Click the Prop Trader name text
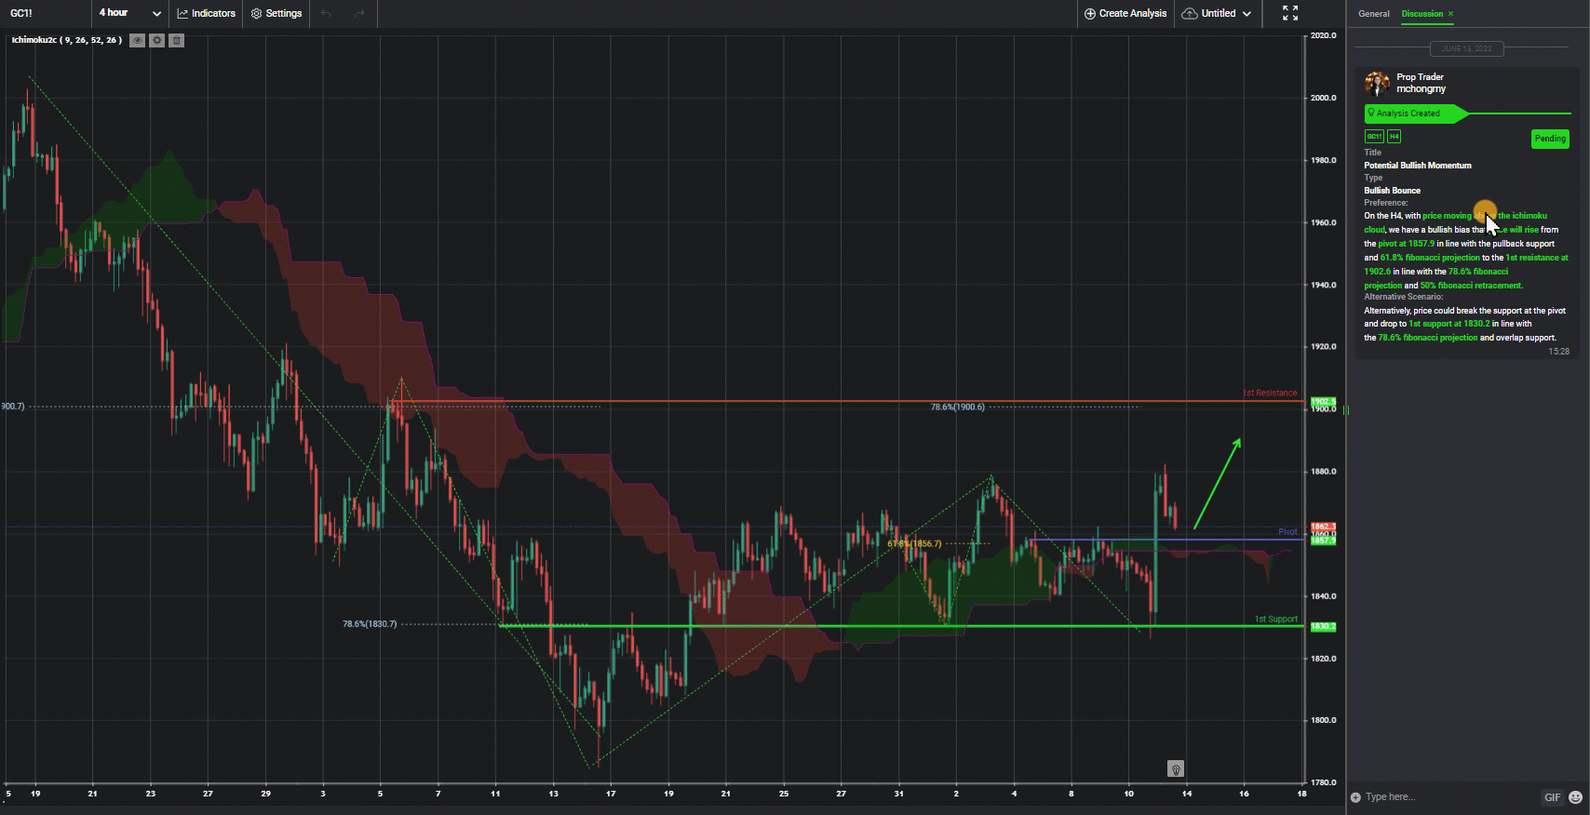The width and height of the screenshot is (1590, 815). click(x=1420, y=77)
